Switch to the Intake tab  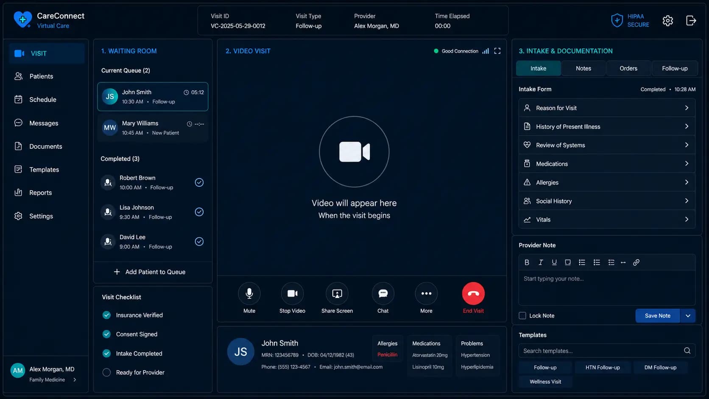click(x=538, y=68)
